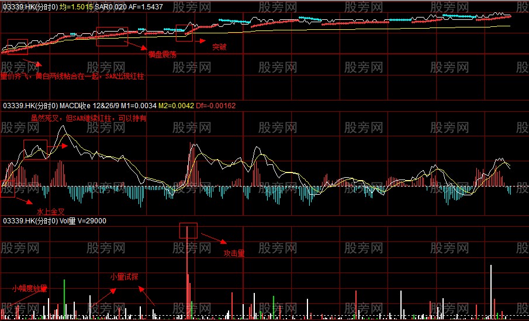
Task: Select the V=29000 volume value
Action: pyautogui.click(x=92, y=221)
